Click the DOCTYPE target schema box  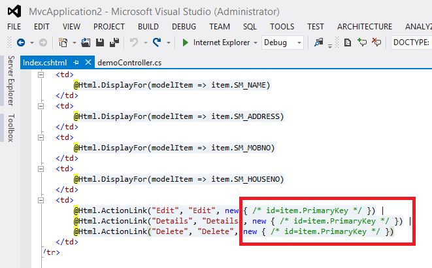(411, 42)
